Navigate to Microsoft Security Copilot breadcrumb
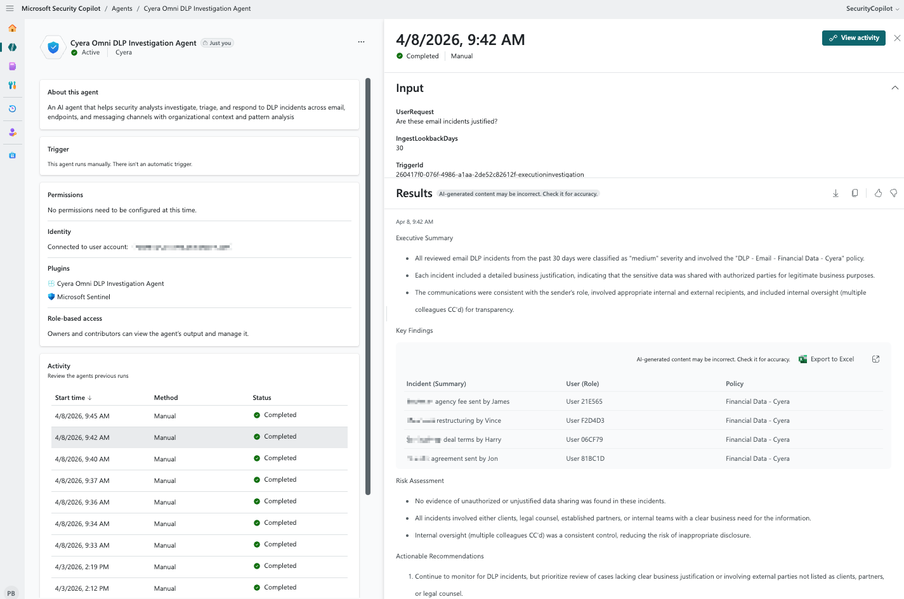The image size is (904, 599). coord(61,8)
